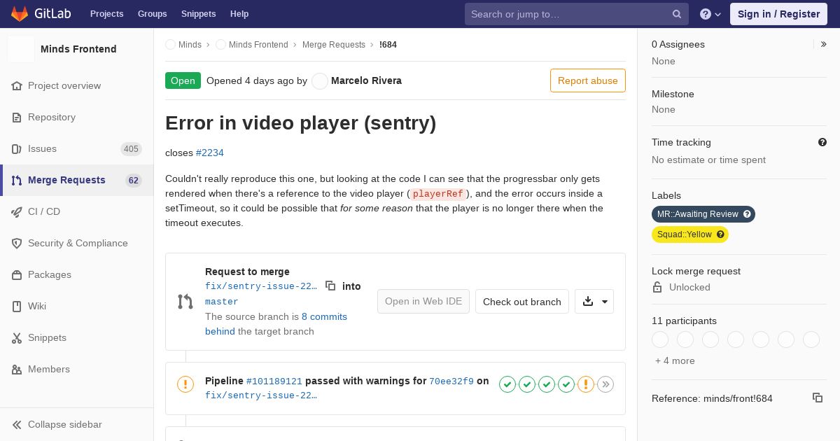The image size is (840, 441).
Task: Click Marcelo Rivera's avatar
Action: tap(320, 81)
